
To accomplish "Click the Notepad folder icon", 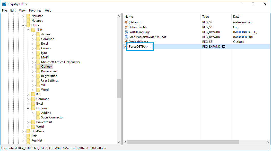I will [28, 21].
